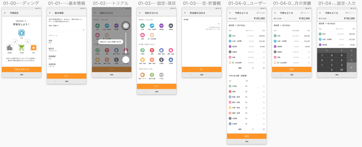The height and width of the screenshot is (147, 362).
Task: Tap the 貯金額 amount input field
Action: point(202,24)
